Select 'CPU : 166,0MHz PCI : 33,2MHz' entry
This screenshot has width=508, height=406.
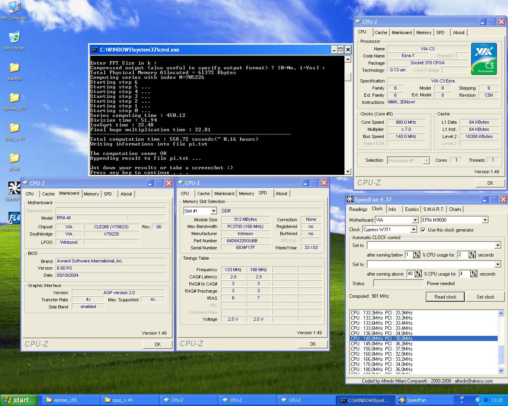423,359
